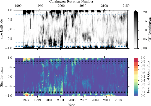Click the 0.4 value on Open Flux colorbar

pyautogui.click(x=143, y=80)
